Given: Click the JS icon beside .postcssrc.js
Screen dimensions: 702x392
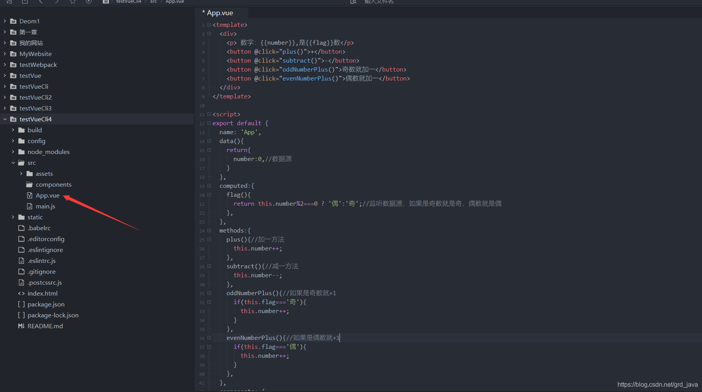Looking at the screenshot, I should coord(21,282).
